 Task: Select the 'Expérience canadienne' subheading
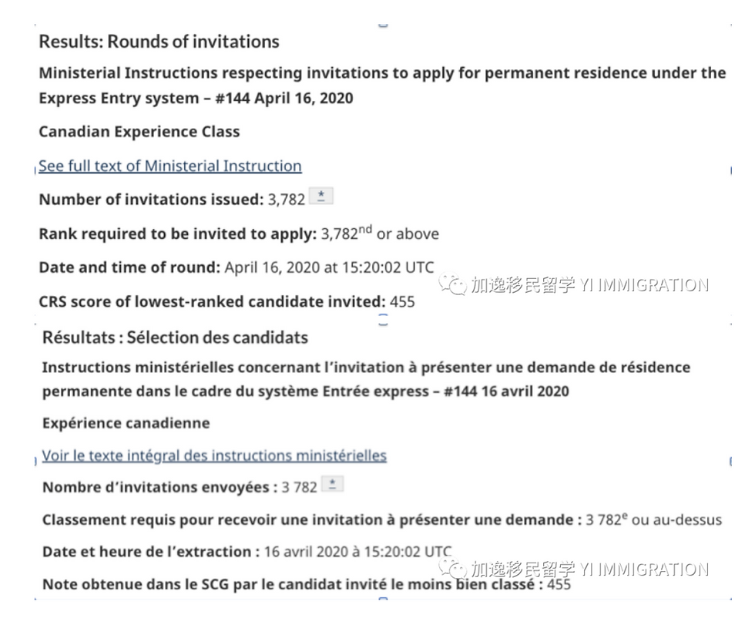point(126,423)
